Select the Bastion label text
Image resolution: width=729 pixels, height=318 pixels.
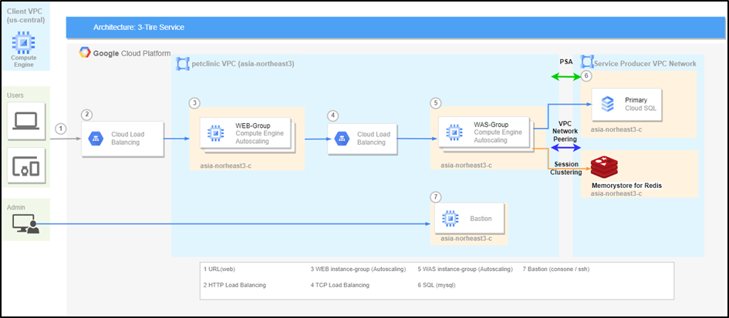(x=481, y=218)
